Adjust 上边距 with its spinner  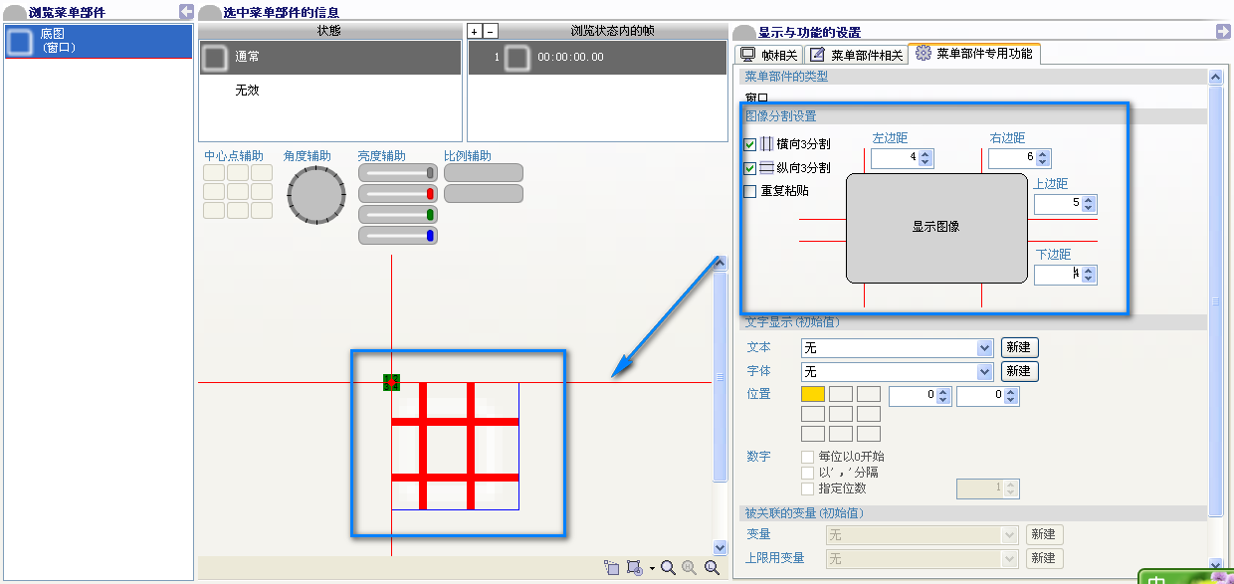pyautogui.click(x=1089, y=204)
